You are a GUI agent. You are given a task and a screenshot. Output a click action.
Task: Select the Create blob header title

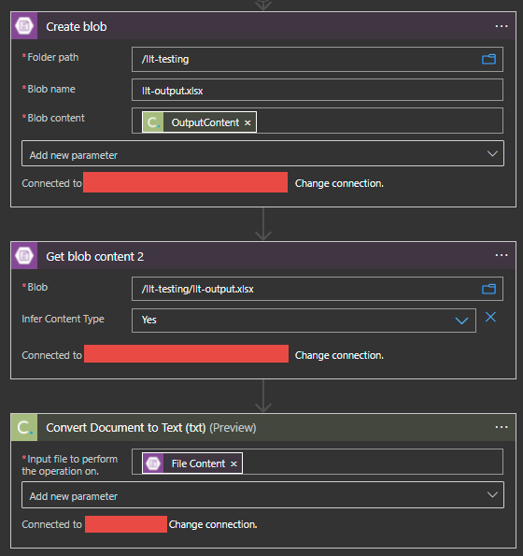[x=77, y=26]
